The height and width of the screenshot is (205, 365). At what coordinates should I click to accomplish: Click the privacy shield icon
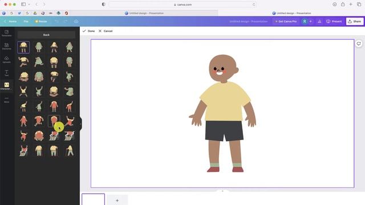104,5
